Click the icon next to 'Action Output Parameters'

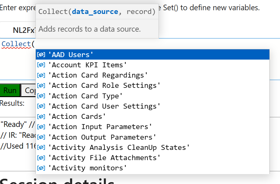41,137
